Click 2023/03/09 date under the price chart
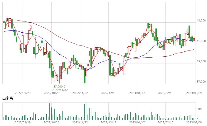Viewport: 207px width, 126px height. pyautogui.click(x=194, y=93)
